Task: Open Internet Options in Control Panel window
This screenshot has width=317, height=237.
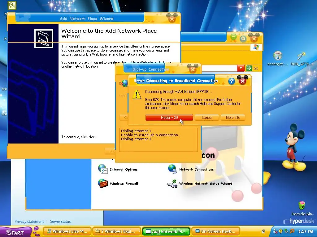Action: [x=124, y=169]
